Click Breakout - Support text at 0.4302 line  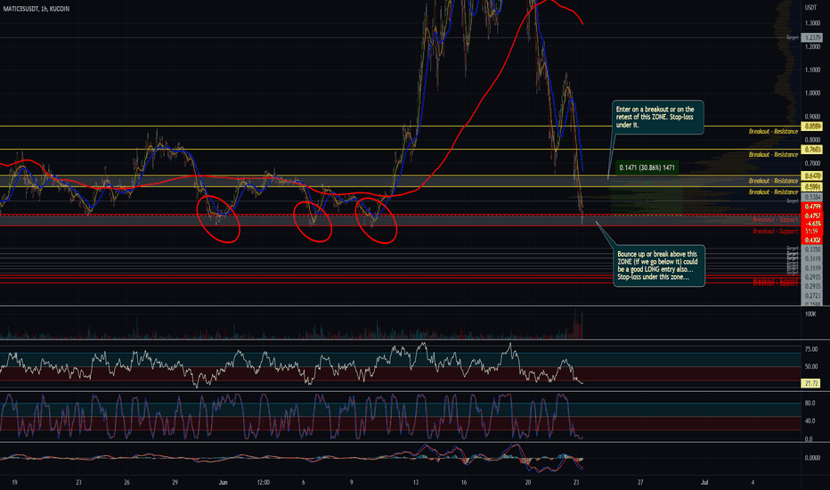[775, 232]
